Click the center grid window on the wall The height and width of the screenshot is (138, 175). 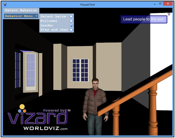[x=80, y=70]
